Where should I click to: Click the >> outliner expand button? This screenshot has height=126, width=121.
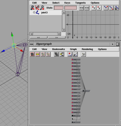57,37
